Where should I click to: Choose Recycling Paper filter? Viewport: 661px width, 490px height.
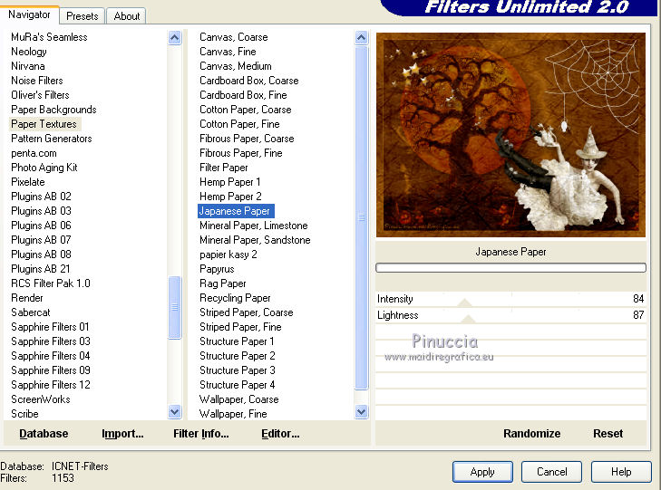[235, 298]
